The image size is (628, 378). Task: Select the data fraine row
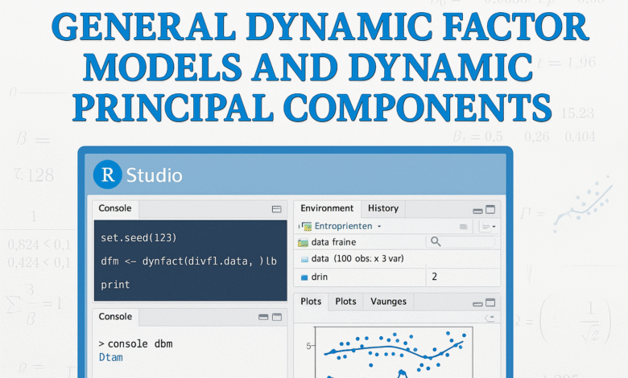tap(360, 242)
